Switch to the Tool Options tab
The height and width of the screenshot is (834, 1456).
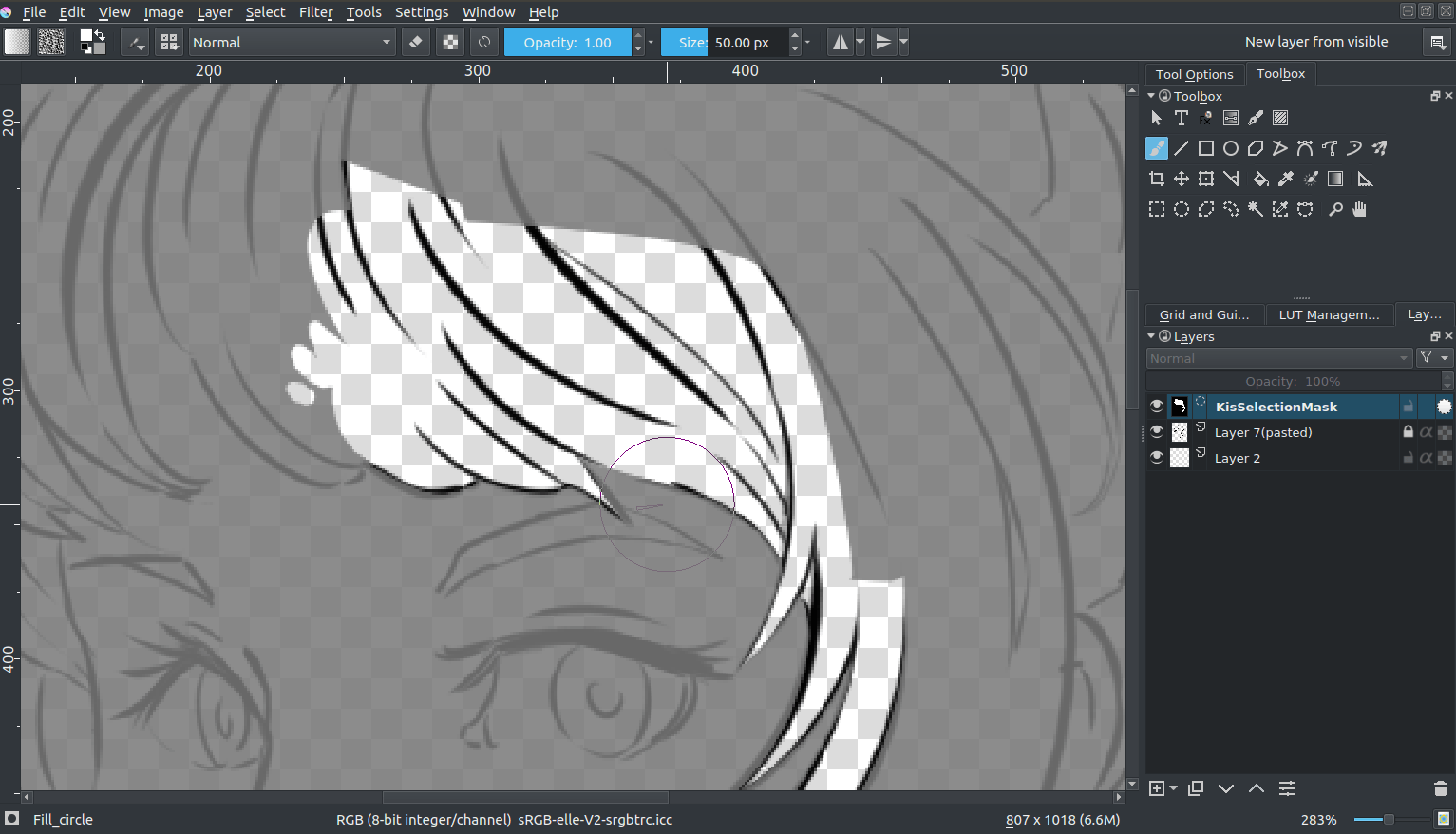point(1194,73)
